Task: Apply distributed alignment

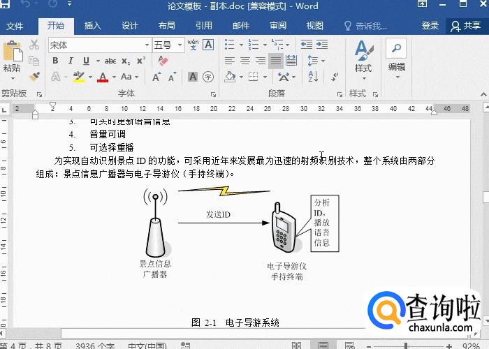Action: point(291,61)
